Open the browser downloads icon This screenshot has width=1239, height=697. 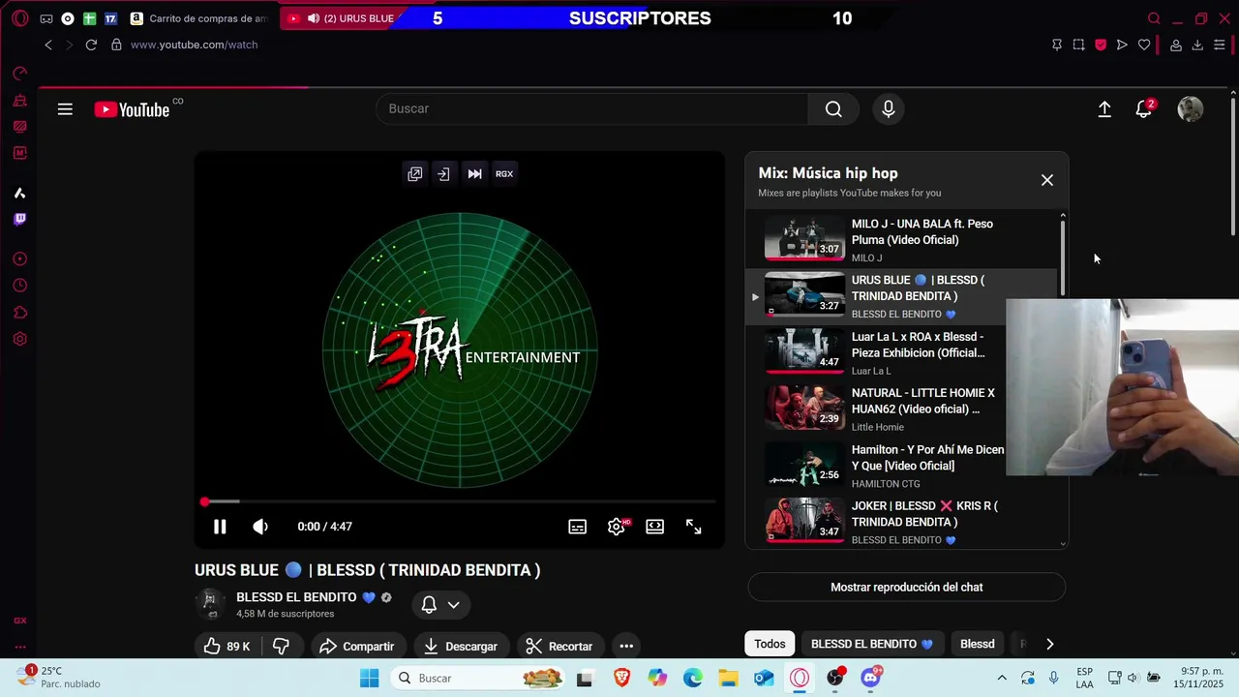coord(1197,45)
